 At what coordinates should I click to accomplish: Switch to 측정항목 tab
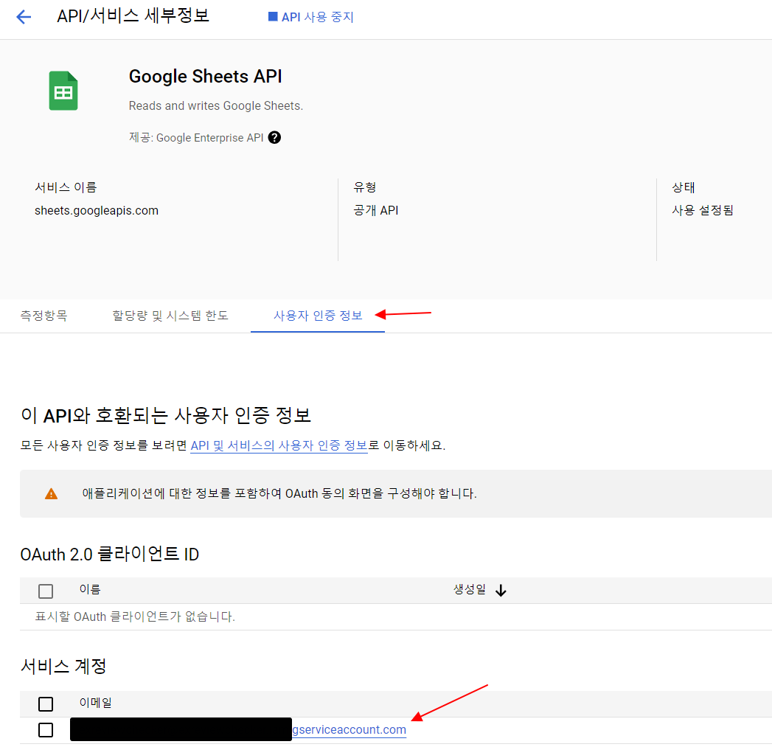(x=44, y=315)
